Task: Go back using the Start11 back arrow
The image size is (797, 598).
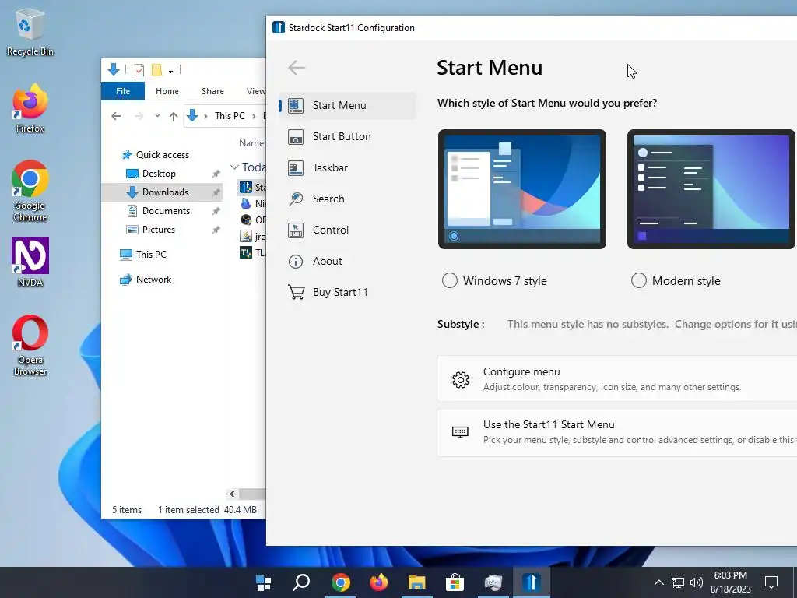Action: click(297, 67)
